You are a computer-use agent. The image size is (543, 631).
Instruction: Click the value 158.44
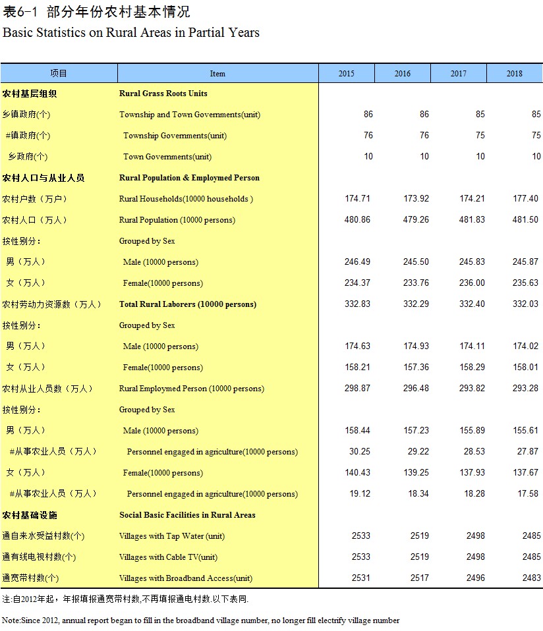point(357,430)
